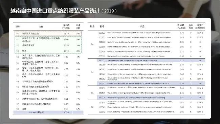Select the 当前税率 column header
The height and width of the screenshot is (124, 220).
(191, 26)
